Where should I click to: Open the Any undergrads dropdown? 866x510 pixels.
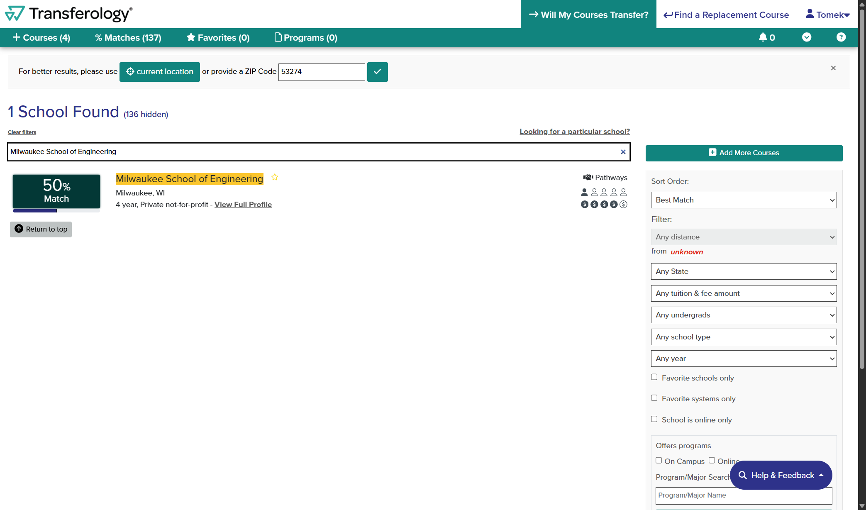tap(744, 315)
